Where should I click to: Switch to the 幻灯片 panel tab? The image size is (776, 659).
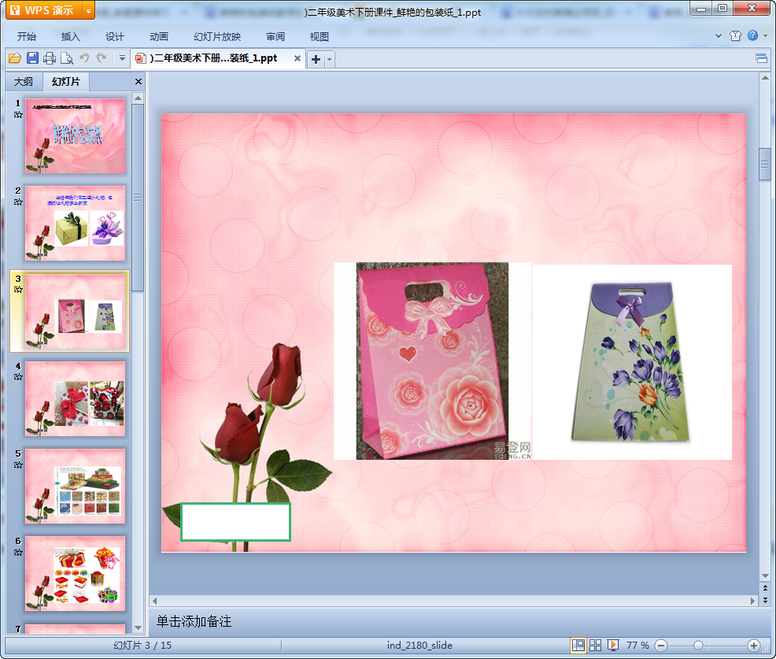coord(66,82)
